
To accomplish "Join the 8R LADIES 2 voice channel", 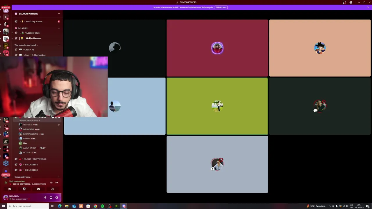I will click(x=37, y=170).
